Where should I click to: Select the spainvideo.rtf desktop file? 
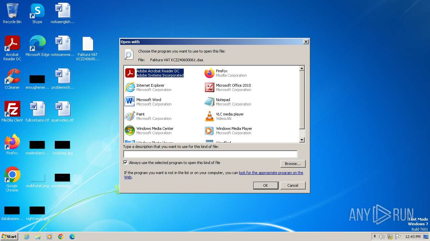click(x=62, y=112)
